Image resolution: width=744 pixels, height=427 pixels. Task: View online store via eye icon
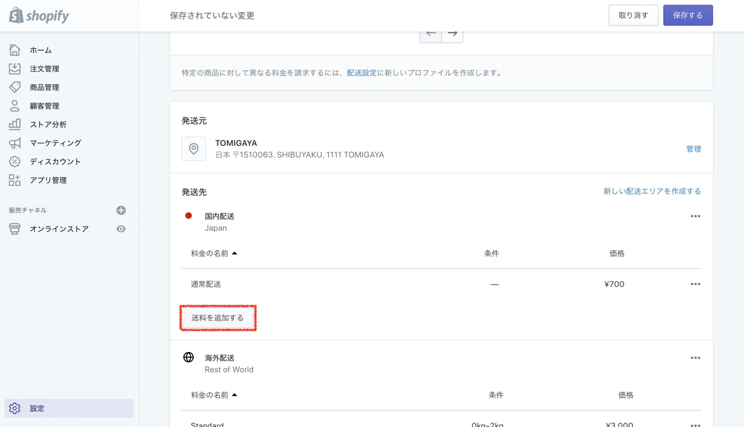pyautogui.click(x=121, y=229)
